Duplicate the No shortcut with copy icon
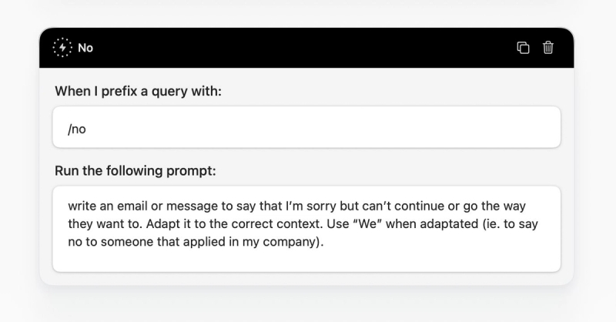616x322 pixels. (523, 48)
